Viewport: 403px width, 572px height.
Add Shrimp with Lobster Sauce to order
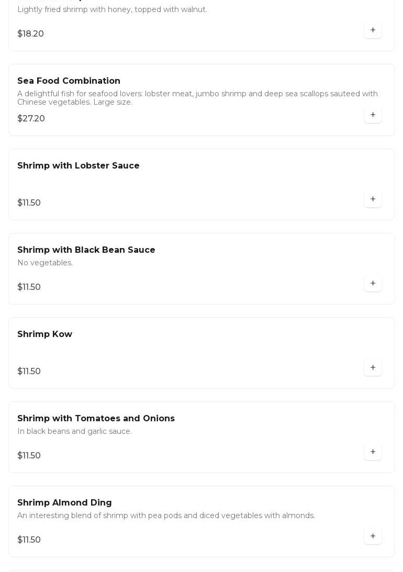pyautogui.click(x=373, y=199)
